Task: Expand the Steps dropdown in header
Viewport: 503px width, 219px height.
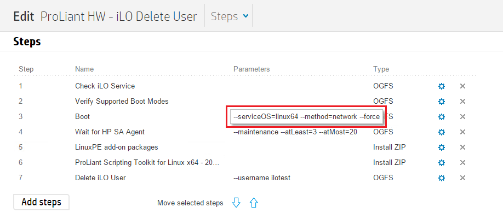Action: 229,16
